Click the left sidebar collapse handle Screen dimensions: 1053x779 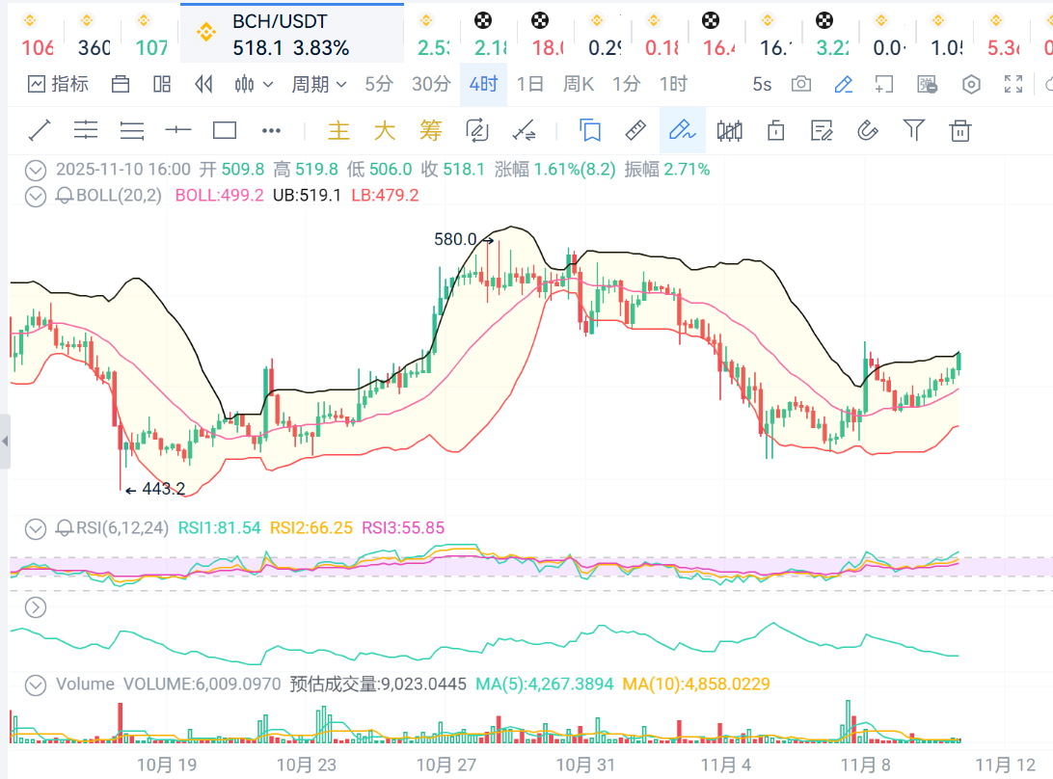tap(5, 442)
